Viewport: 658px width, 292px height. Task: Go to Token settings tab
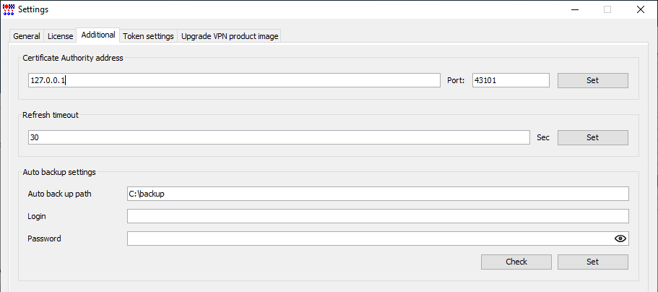pyautogui.click(x=148, y=36)
